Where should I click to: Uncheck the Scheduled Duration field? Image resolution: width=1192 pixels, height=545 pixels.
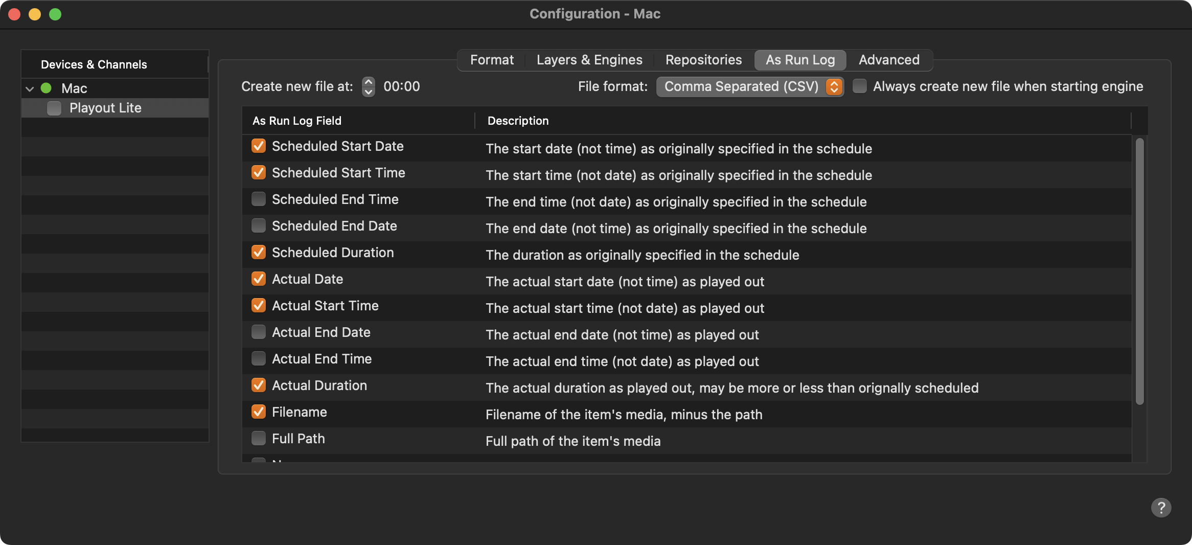point(259,252)
